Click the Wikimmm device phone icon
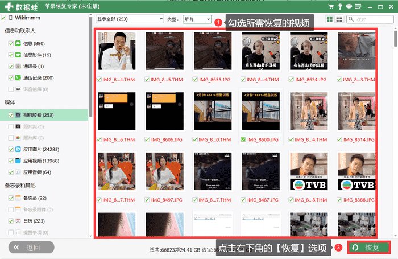 (x=11, y=18)
